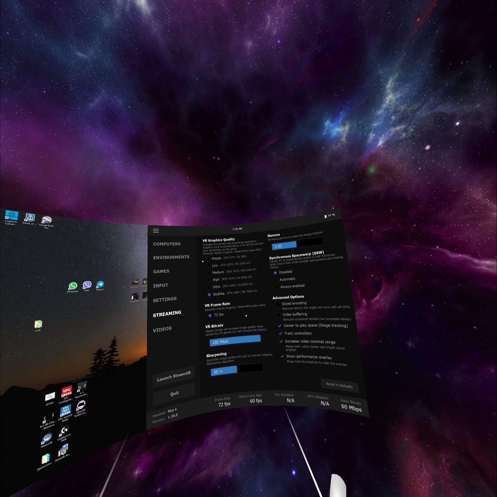The height and width of the screenshot is (497, 497).
Task: Select Low graphics quality
Action: click(208, 266)
